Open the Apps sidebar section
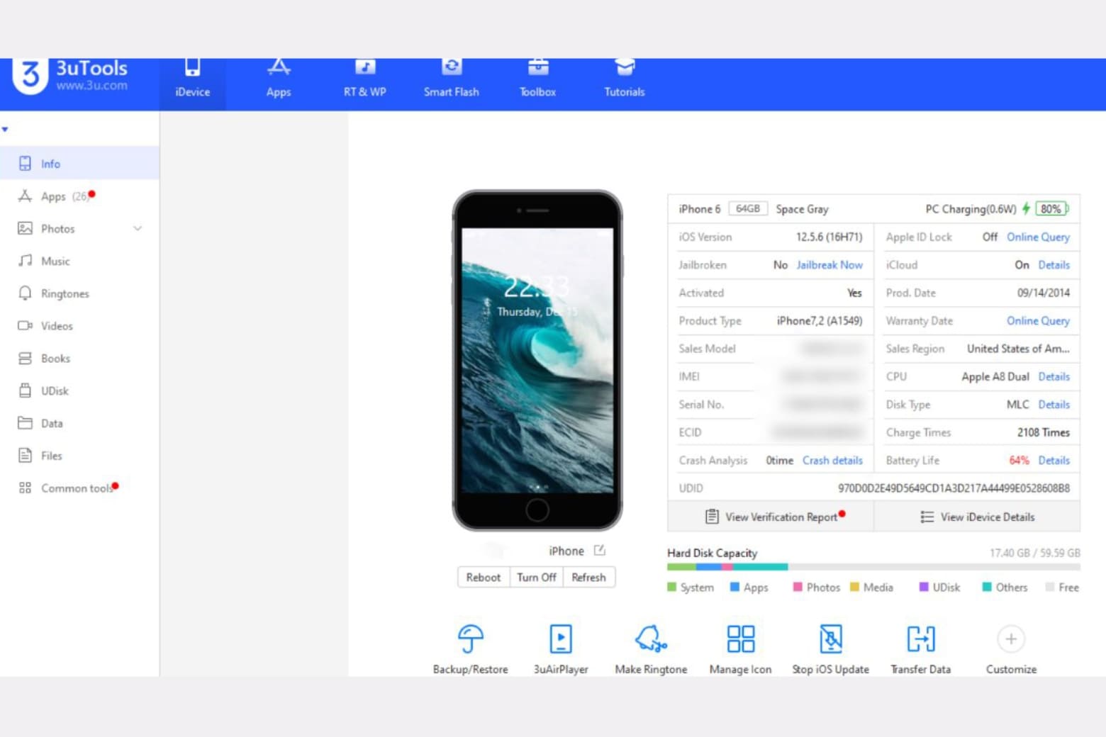This screenshot has width=1106, height=737. (x=53, y=196)
